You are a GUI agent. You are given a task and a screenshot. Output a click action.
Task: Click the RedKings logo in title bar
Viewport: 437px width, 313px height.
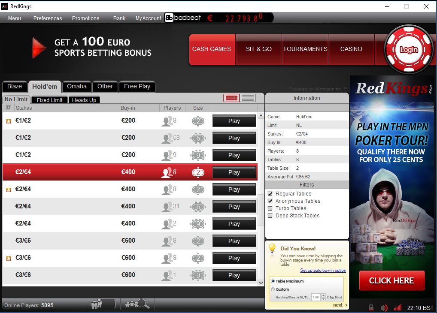click(4, 6)
